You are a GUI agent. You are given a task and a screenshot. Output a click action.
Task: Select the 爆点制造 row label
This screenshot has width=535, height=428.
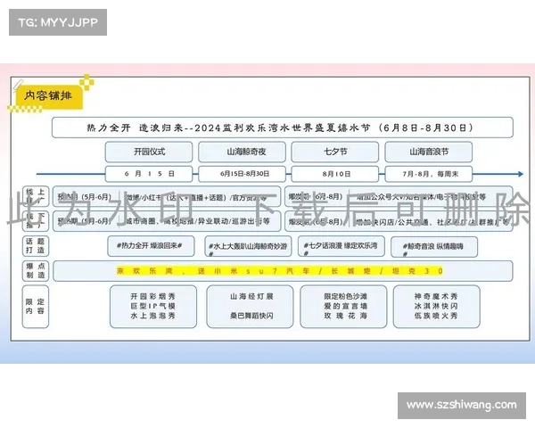pos(36,271)
